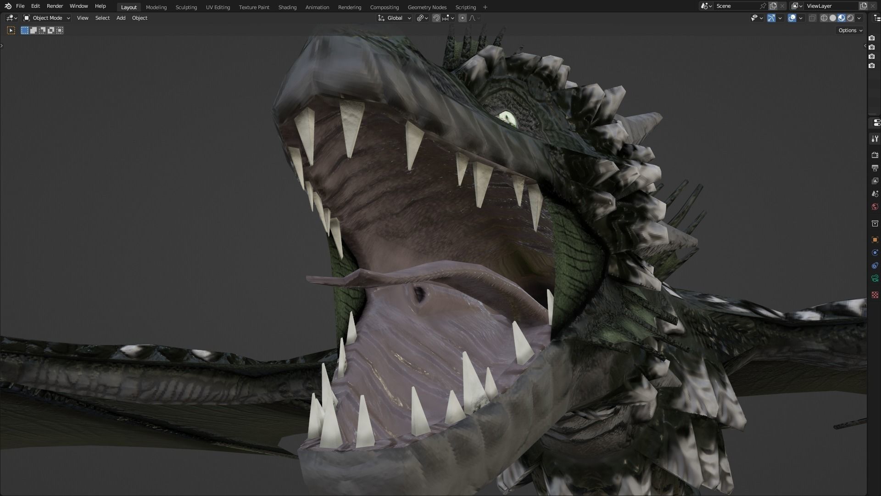Open the Tool properties tab
This screenshot has height=496, width=881.
coord(875,139)
